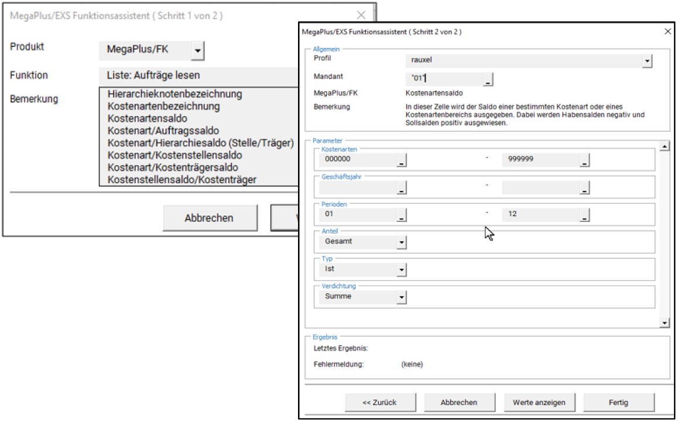The height and width of the screenshot is (421, 678).
Task: Open the Typ dropdown set to Ist
Action: click(401, 269)
